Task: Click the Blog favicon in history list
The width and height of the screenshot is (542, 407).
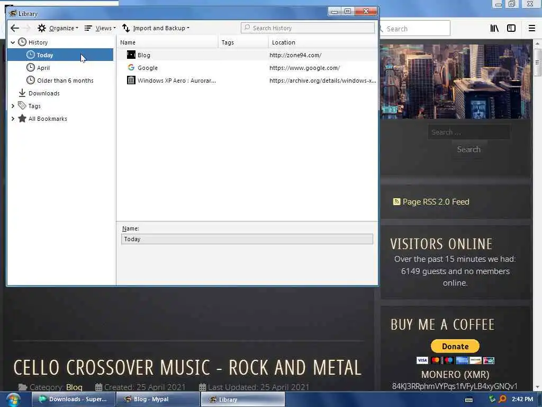Action: (131, 55)
